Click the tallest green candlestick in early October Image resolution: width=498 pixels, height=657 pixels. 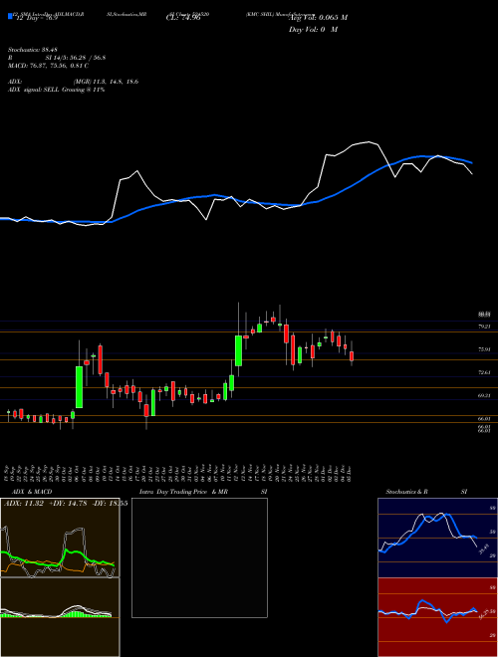coord(79,387)
